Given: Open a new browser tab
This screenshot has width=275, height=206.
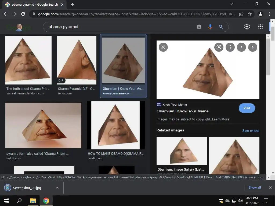Looking at the screenshot, I should coord(73,5).
